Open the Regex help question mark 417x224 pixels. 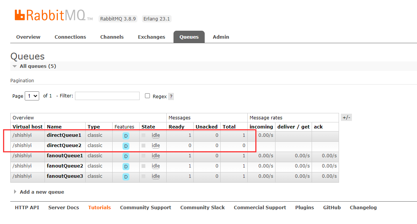[x=171, y=96]
